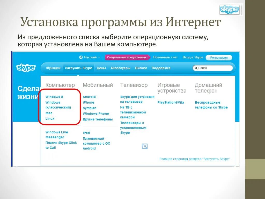Click the Игровые устройства column heading
The image size is (265, 199).
[172, 88]
